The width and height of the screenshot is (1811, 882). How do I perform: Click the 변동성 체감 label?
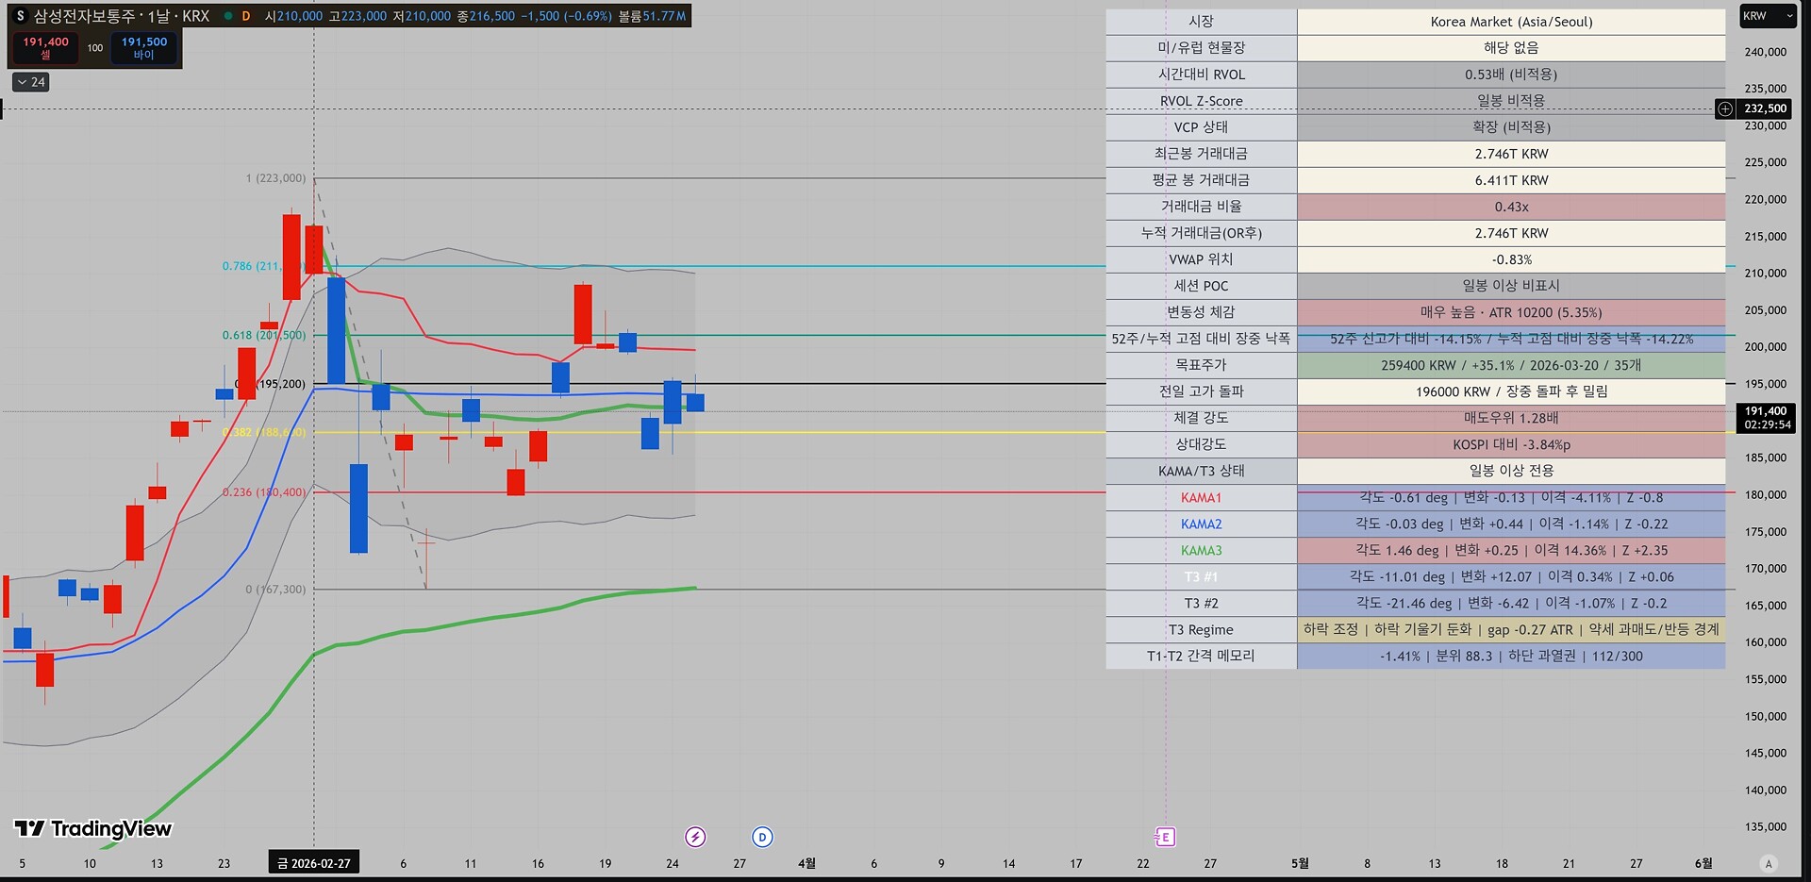coord(1201,312)
